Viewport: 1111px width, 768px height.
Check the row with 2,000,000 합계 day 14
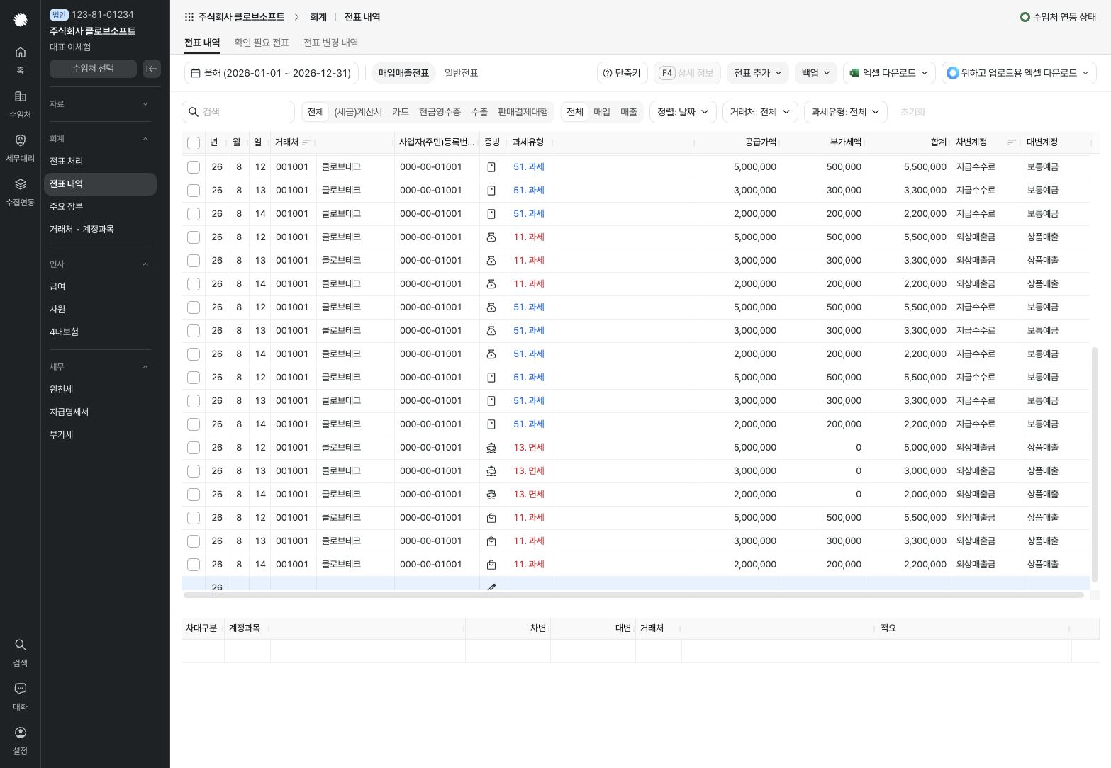coord(194,495)
